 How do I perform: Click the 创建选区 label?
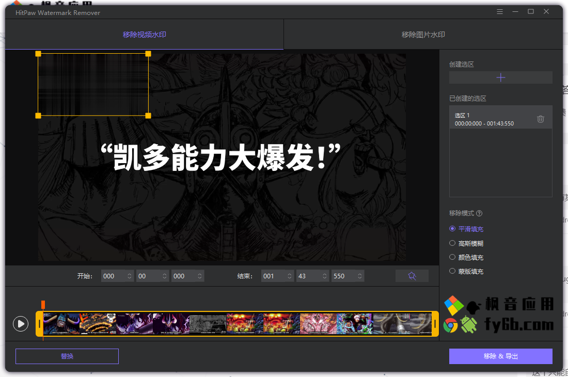[x=462, y=65]
